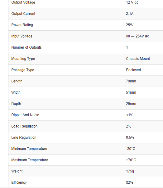Click the Number of Outputs label
The height and width of the screenshot is (188, 163).
coord(26,47)
